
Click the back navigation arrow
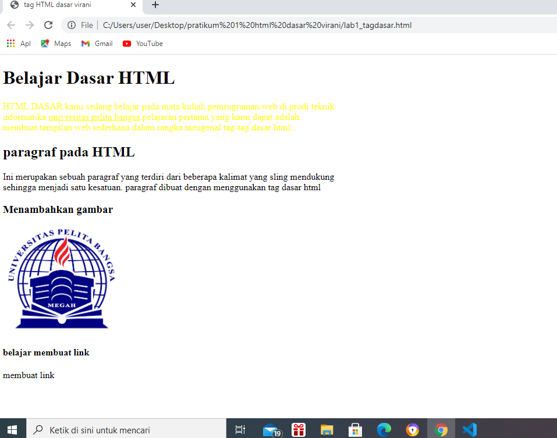11,25
